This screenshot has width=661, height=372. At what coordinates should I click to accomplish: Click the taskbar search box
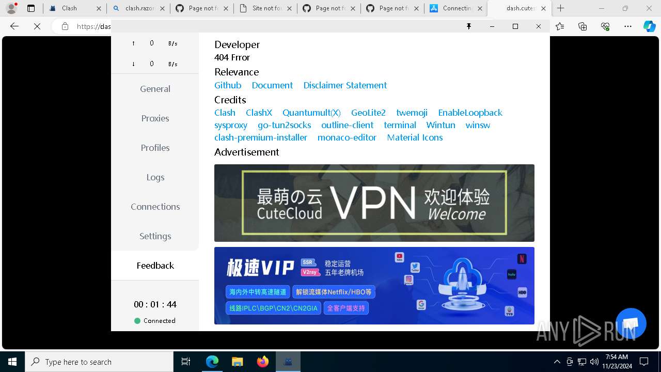coord(99,362)
